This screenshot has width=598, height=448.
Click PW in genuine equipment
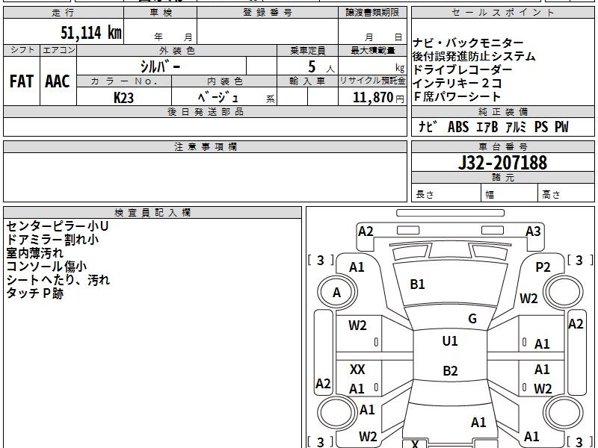(x=561, y=127)
